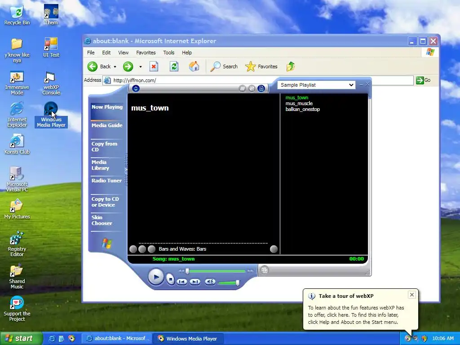Screen dimensions: 460x345
Task: Skip to the next track
Action: tap(195, 282)
